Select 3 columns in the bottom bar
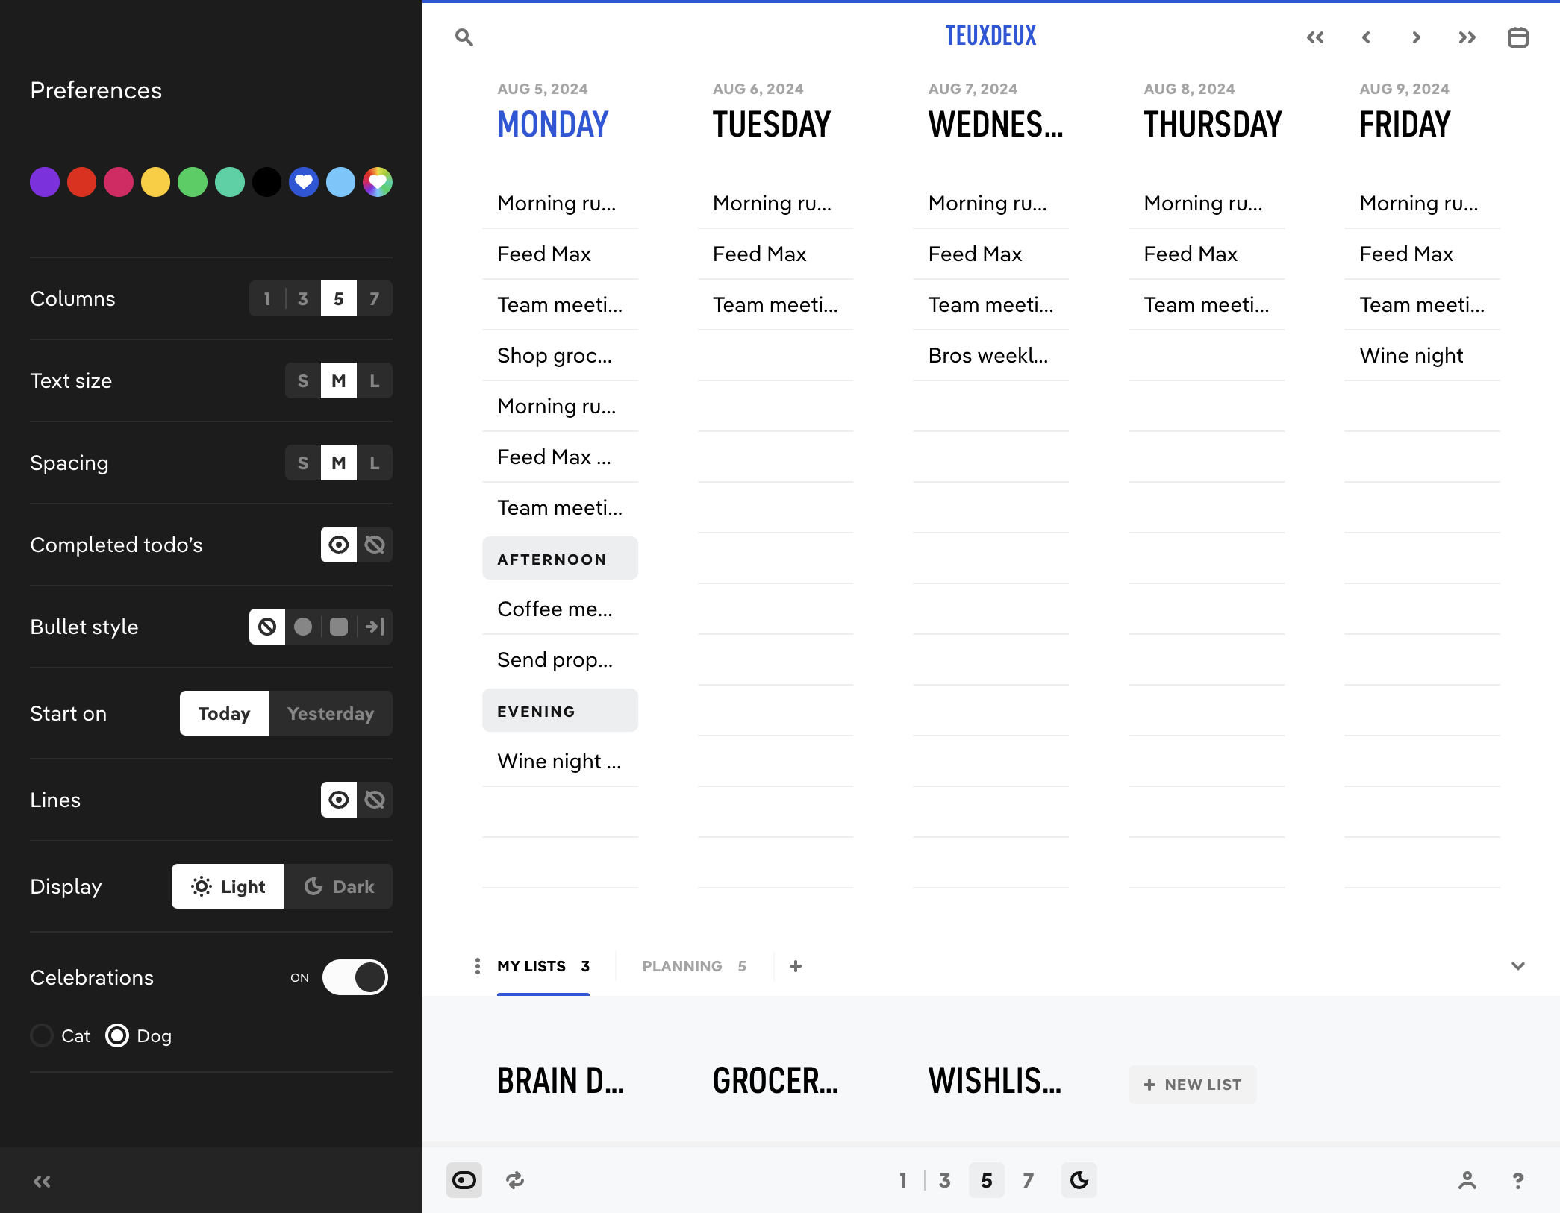The width and height of the screenshot is (1560, 1213). 944,1180
